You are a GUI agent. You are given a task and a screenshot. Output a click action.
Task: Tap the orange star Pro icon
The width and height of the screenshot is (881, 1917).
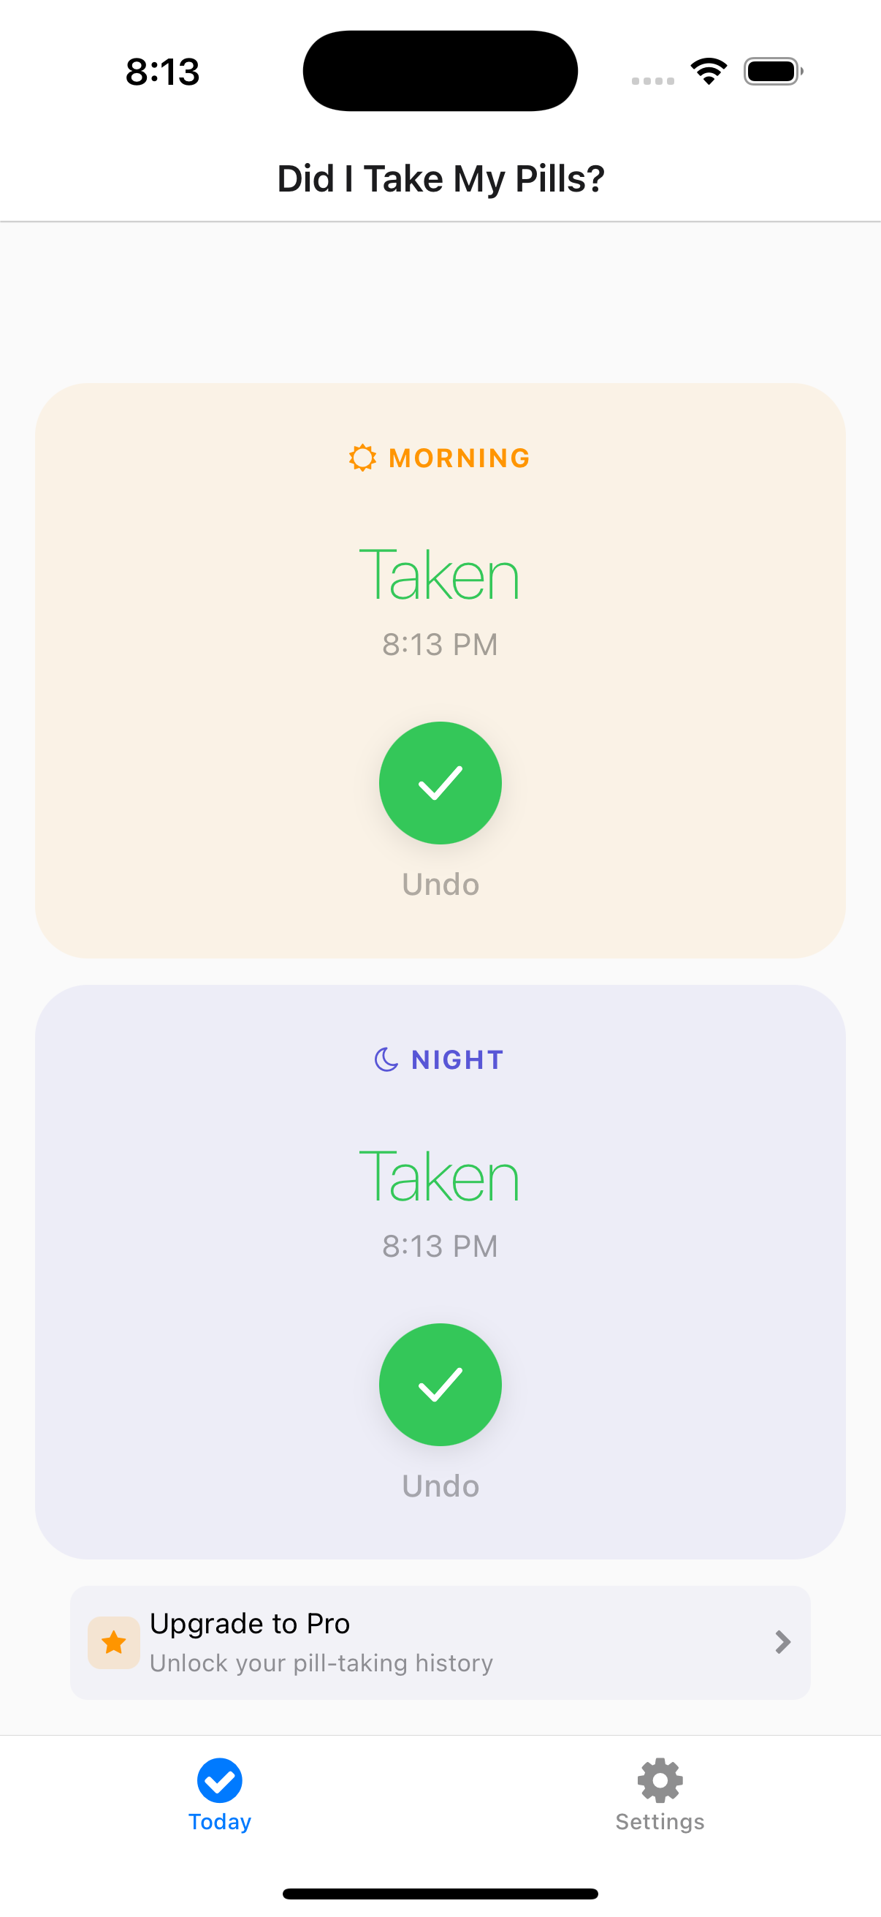tap(114, 1641)
